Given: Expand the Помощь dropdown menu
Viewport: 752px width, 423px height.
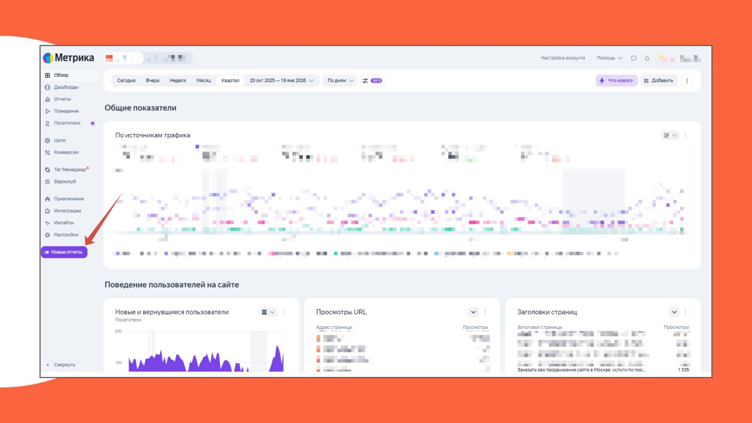Looking at the screenshot, I should (609, 58).
